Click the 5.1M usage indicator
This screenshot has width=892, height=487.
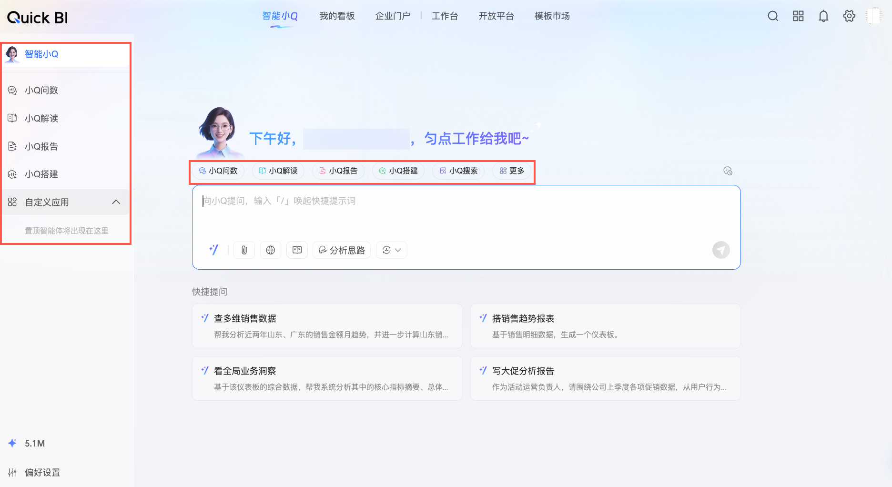tap(27, 443)
